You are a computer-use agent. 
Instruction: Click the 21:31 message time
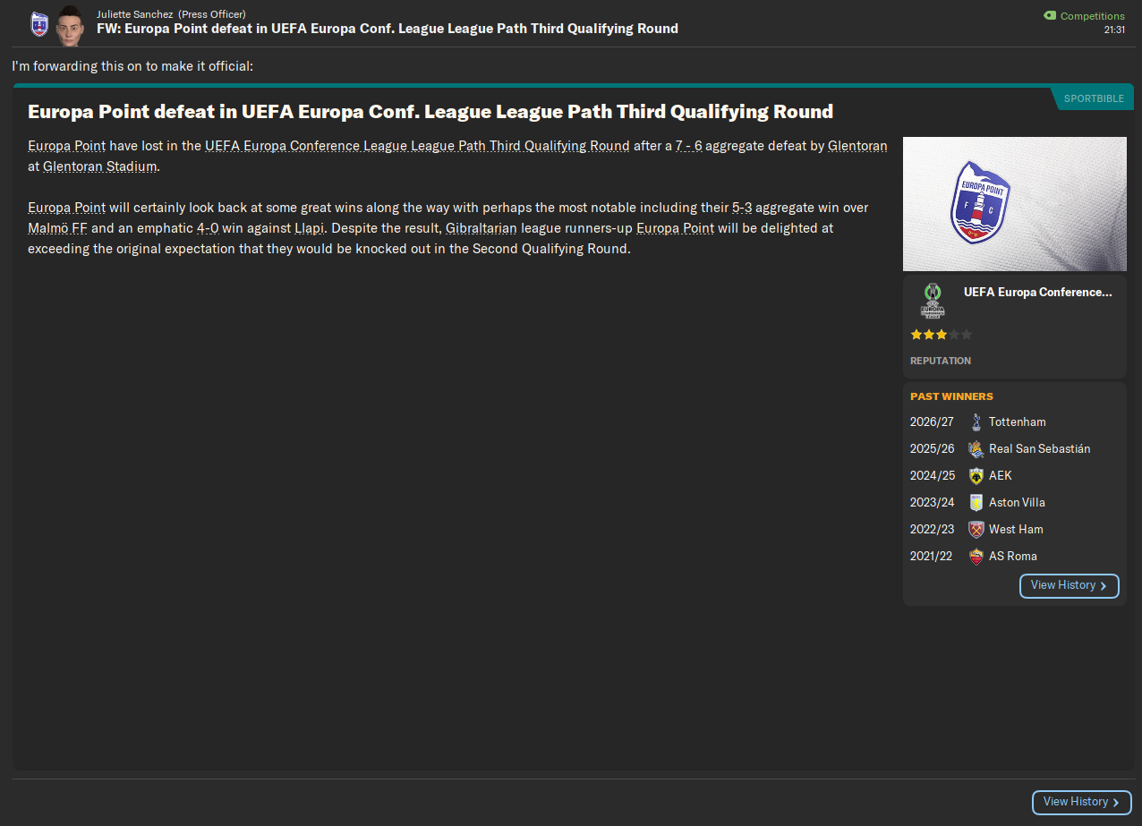[x=1114, y=30]
